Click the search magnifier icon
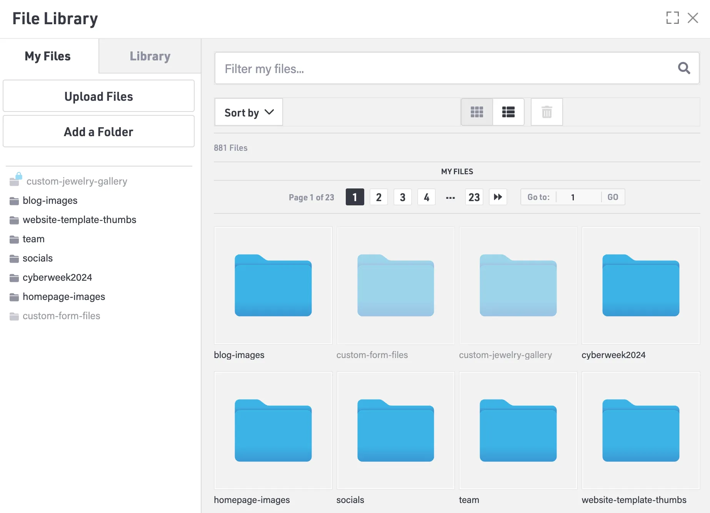This screenshot has height=513, width=710. coord(683,68)
